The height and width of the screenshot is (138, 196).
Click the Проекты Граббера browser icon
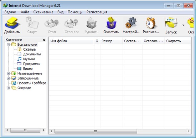click(x=14, y=83)
